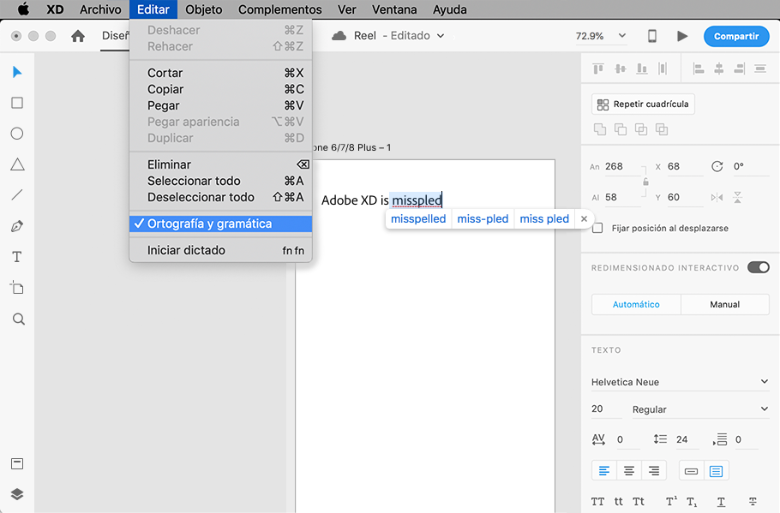The width and height of the screenshot is (780, 513).
Task: Toggle the aspect ratio lock
Action: (x=645, y=182)
